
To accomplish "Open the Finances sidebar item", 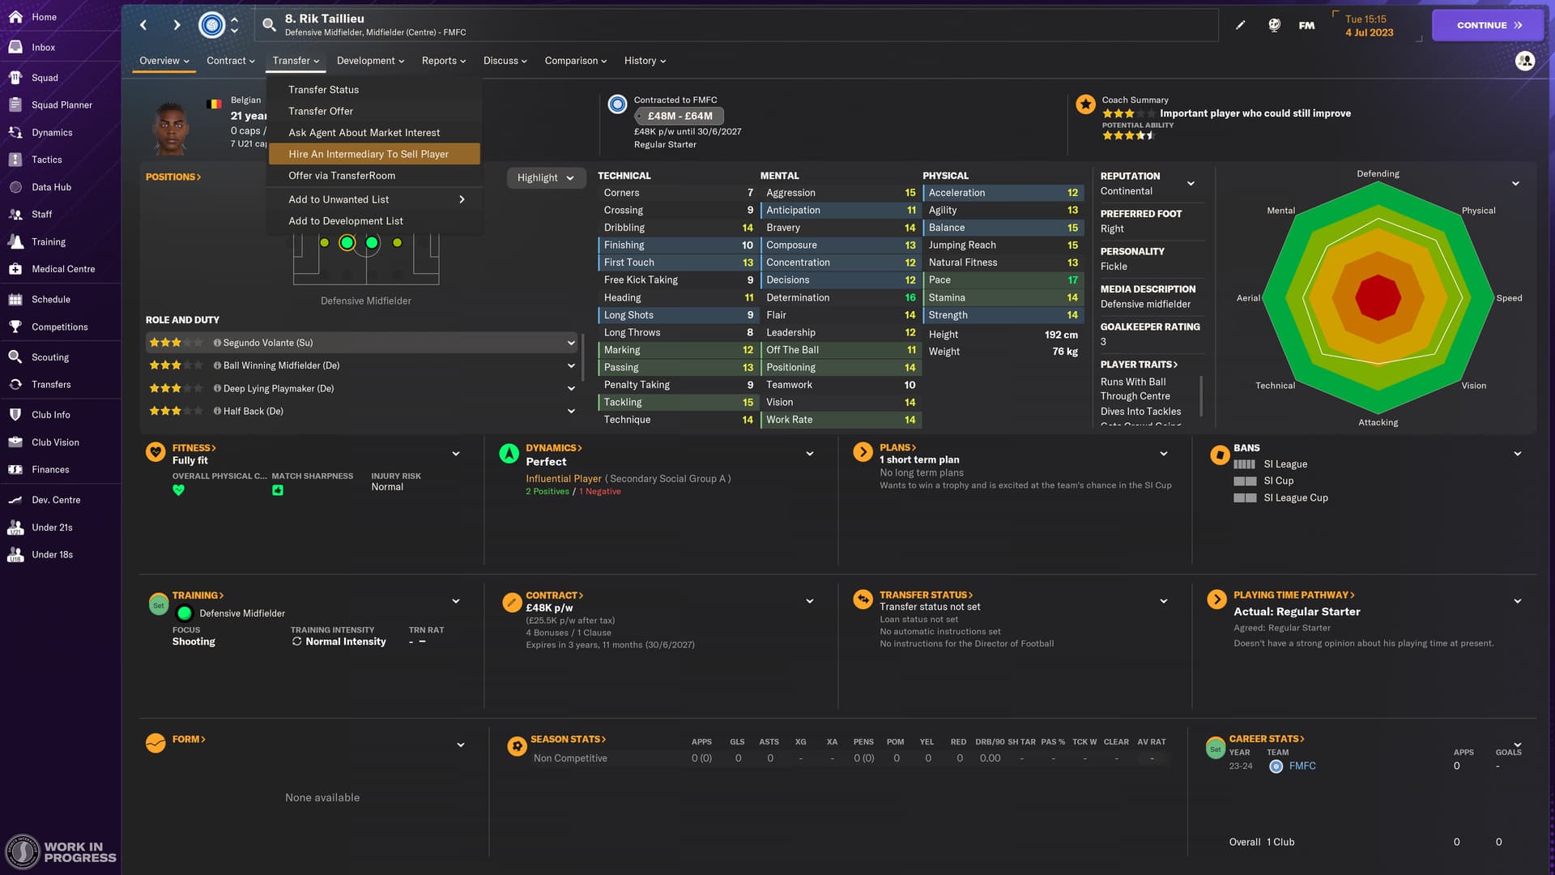I will (50, 470).
